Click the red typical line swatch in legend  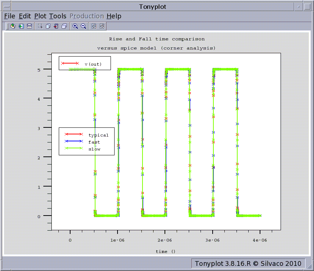pyautogui.click(x=74, y=134)
